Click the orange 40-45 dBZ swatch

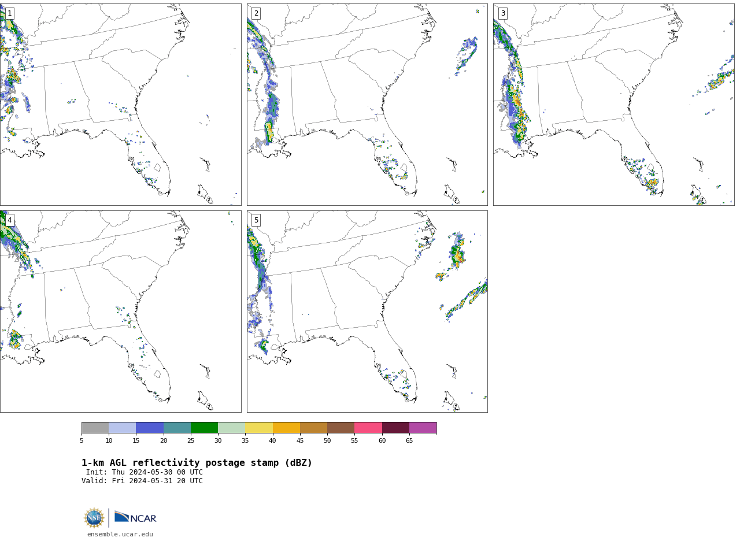point(286,428)
